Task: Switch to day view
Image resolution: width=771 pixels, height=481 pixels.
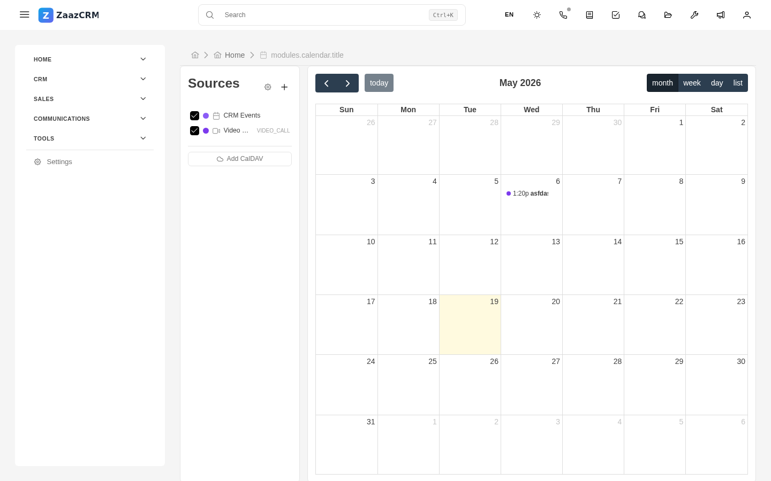Action: [x=717, y=83]
